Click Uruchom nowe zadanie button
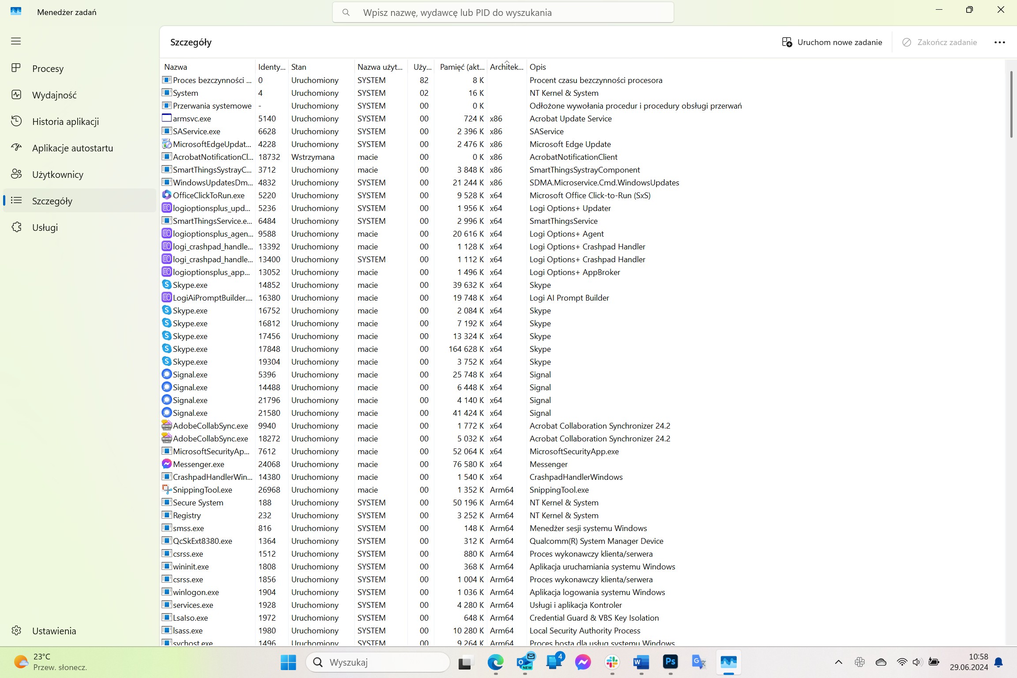The image size is (1017, 678). click(832, 42)
